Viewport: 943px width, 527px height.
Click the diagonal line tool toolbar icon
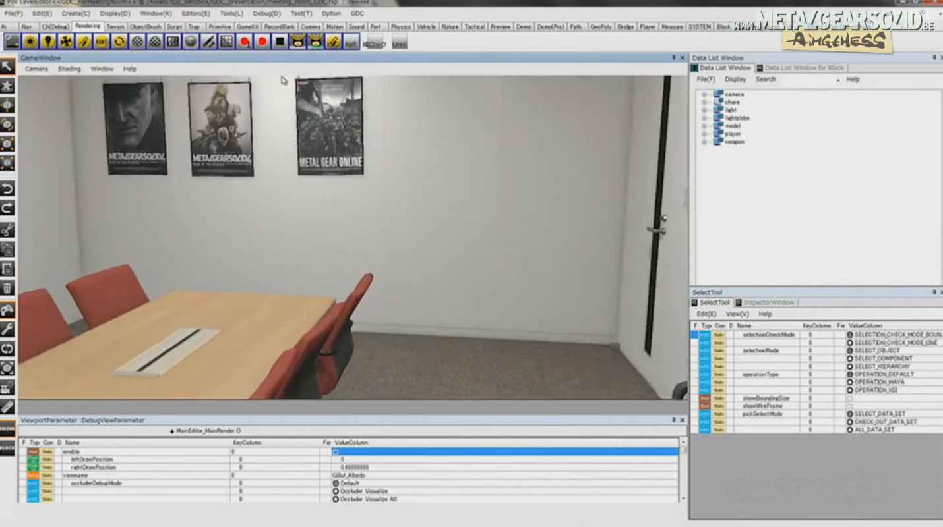(208, 42)
